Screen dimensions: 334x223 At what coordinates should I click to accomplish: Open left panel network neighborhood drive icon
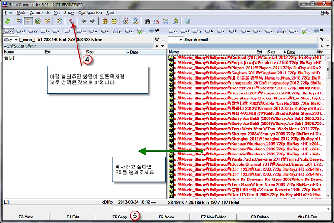(154, 31)
